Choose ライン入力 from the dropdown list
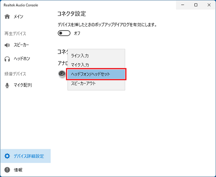This screenshot has width=216, height=177. [x=96, y=56]
